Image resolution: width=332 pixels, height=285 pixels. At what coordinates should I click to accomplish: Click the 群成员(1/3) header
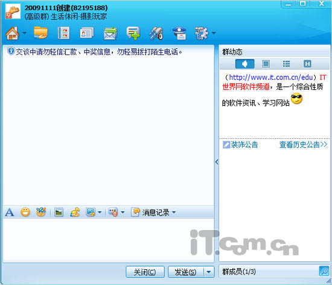click(239, 272)
